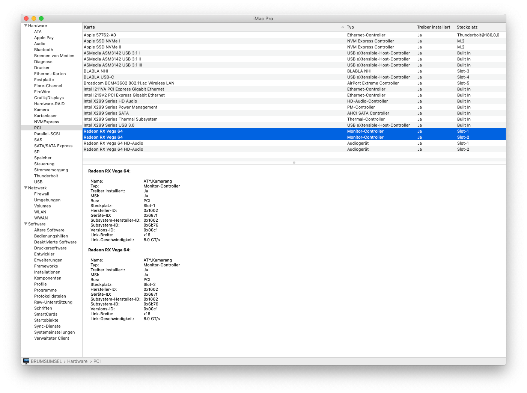The height and width of the screenshot is (393, 527).
Task: Select the Intel I211VA Gigabit Ethernet row
Action: point(294,89)
